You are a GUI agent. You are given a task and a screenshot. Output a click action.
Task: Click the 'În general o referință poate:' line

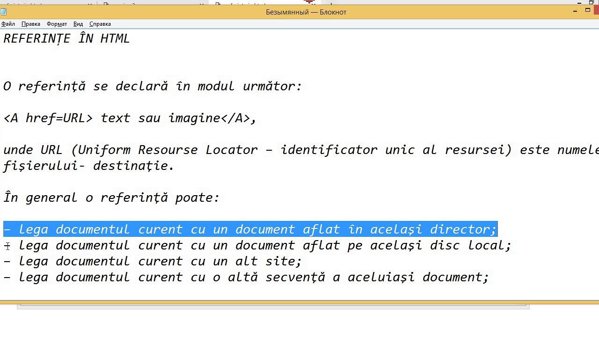pos(111,198)
